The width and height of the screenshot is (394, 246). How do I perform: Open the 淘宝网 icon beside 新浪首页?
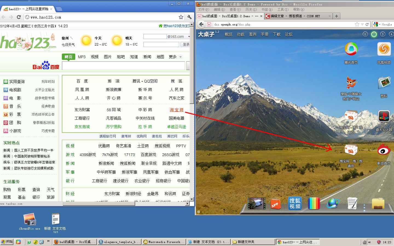tap(351, 150)
